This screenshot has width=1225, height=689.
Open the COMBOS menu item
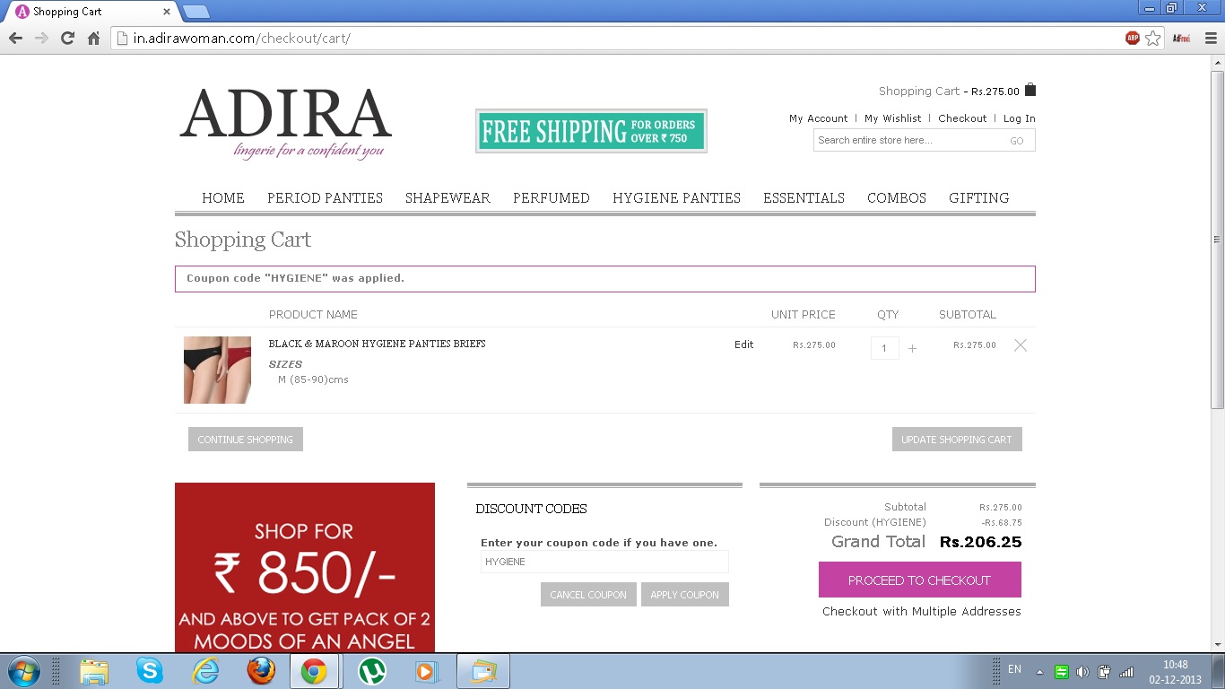(x=896, y=198)
